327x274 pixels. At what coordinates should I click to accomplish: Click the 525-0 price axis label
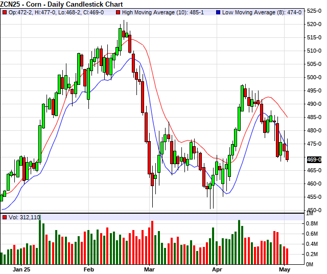(314, 11)
